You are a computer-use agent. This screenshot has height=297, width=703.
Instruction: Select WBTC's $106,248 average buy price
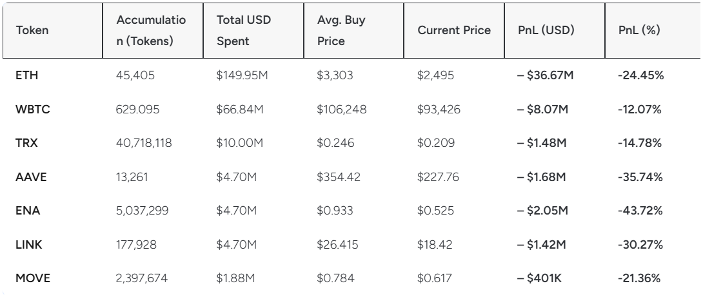coord(341,110)
